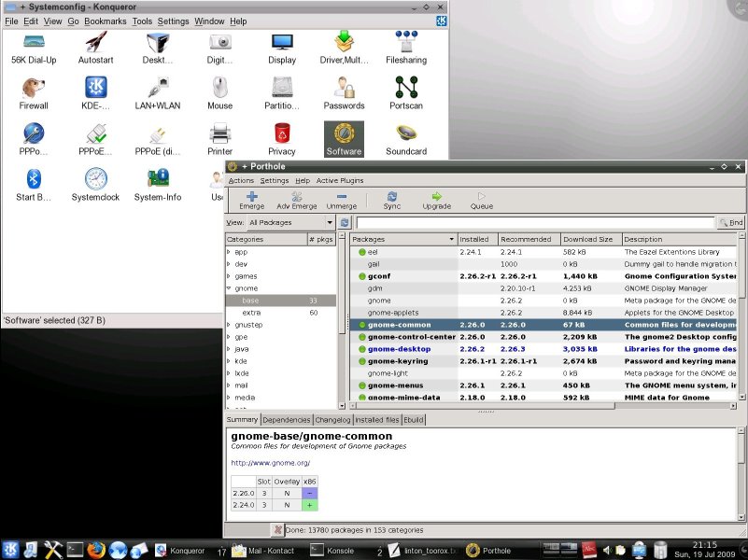Focus the package search field

535,222
